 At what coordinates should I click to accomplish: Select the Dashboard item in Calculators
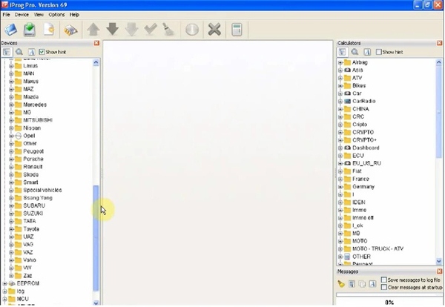[366, 148]
